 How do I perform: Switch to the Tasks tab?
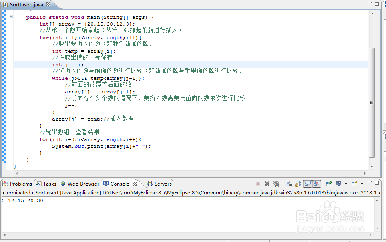pyautogui.click(x=50, y=184)
